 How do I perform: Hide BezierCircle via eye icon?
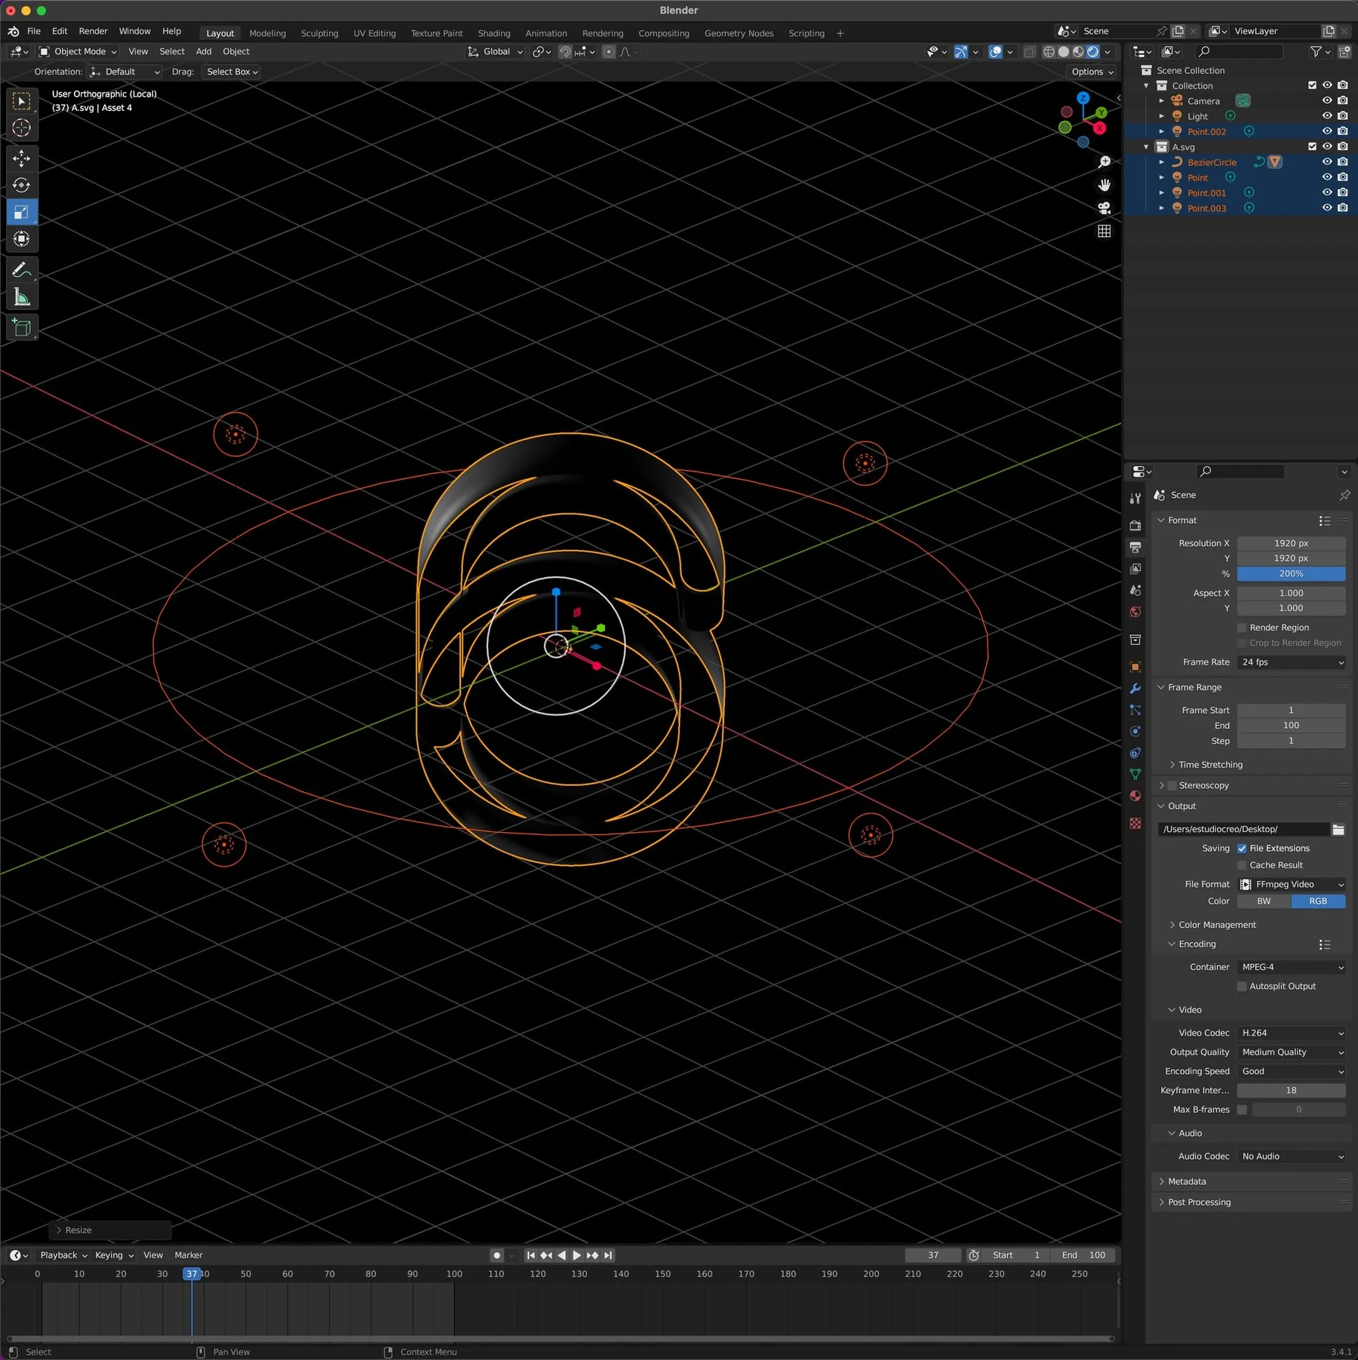click(1327, 162)
